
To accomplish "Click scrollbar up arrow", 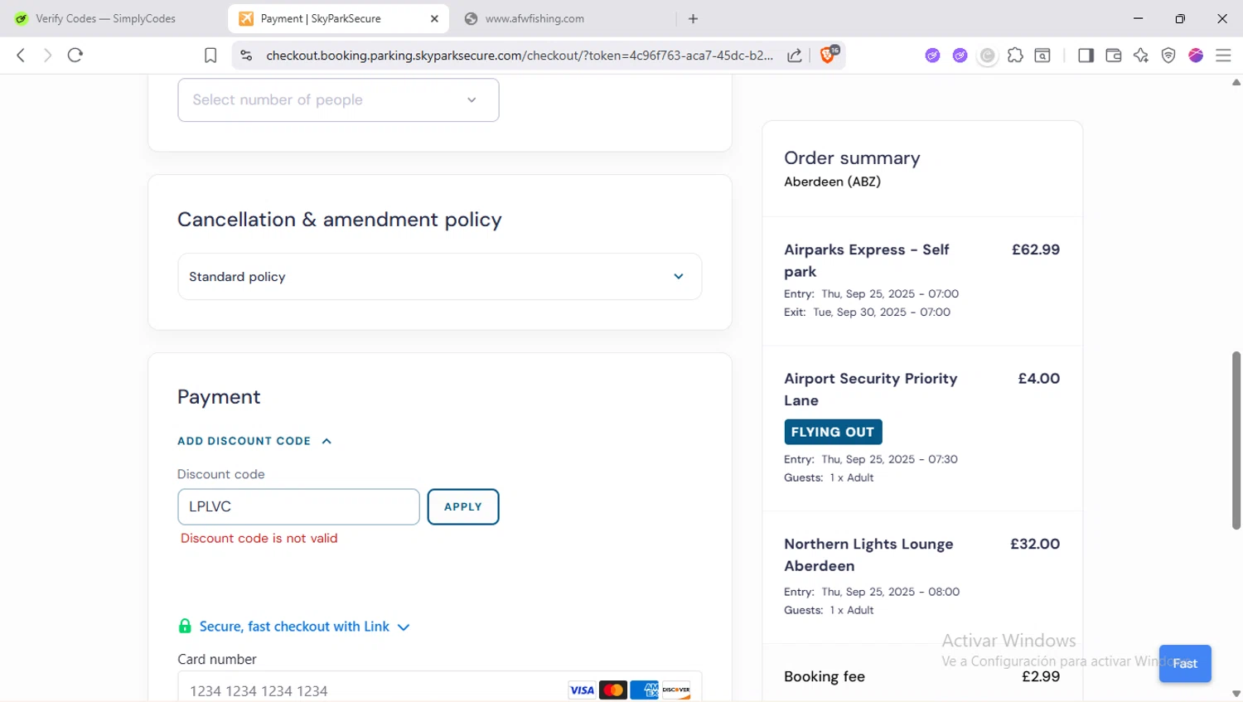I will (x=1236, y=82).
